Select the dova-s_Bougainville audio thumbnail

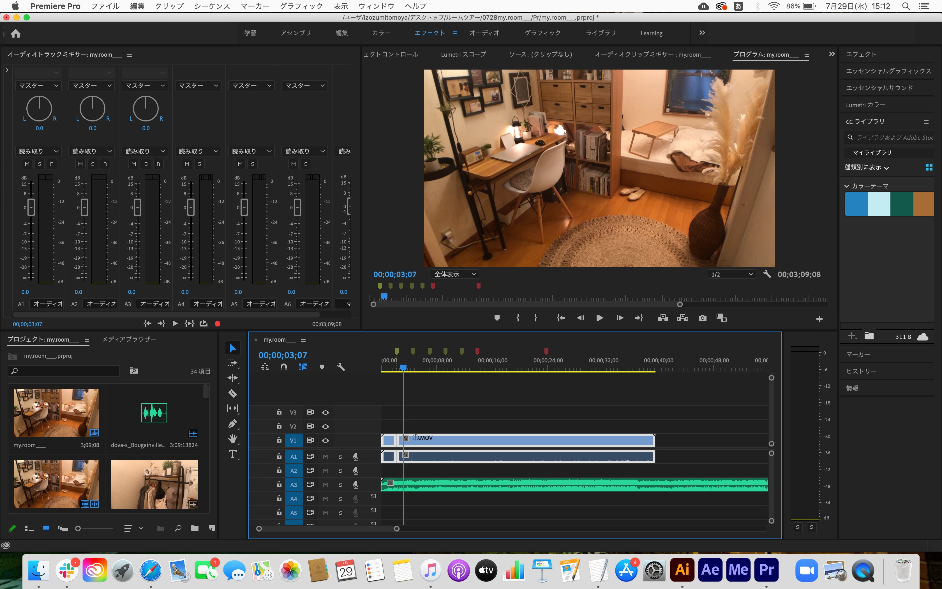coord(154,413)
